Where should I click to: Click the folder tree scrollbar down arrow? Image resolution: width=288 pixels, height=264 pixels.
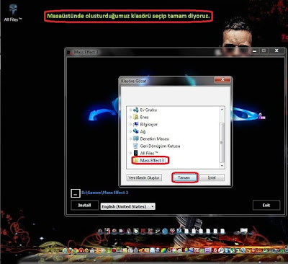tap(222, 166)
